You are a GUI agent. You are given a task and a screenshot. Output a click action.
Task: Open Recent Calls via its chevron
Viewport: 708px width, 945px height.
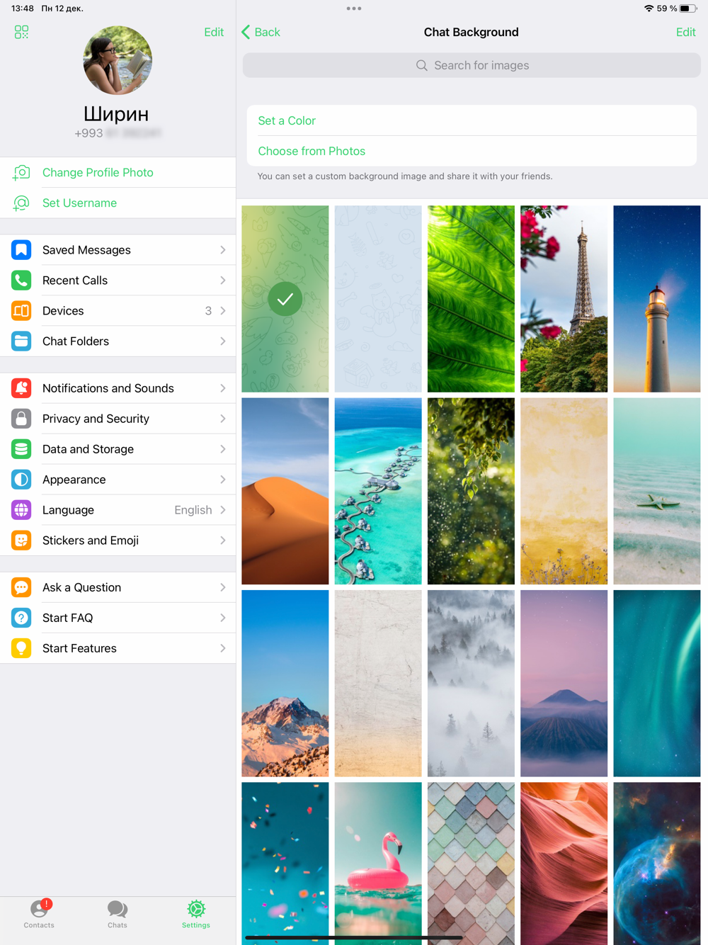223,281
